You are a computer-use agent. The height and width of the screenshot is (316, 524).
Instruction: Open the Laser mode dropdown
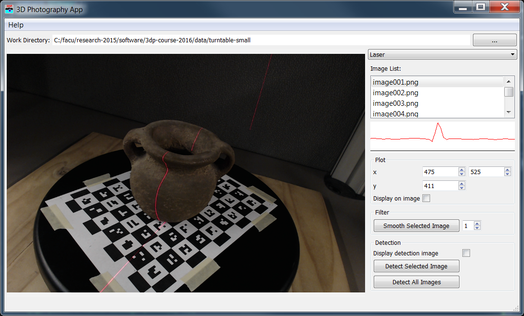pos(442,54)
